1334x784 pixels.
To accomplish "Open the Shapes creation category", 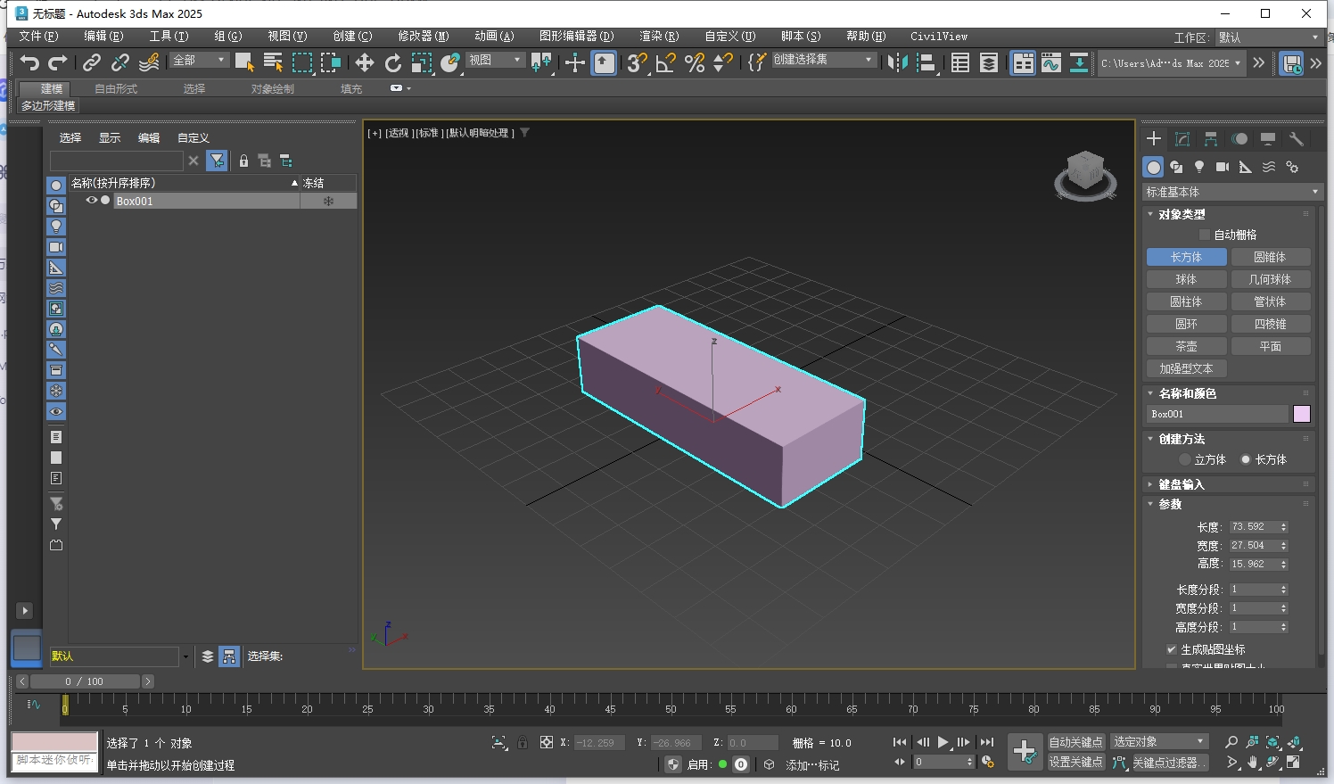I will (1176, 167).
